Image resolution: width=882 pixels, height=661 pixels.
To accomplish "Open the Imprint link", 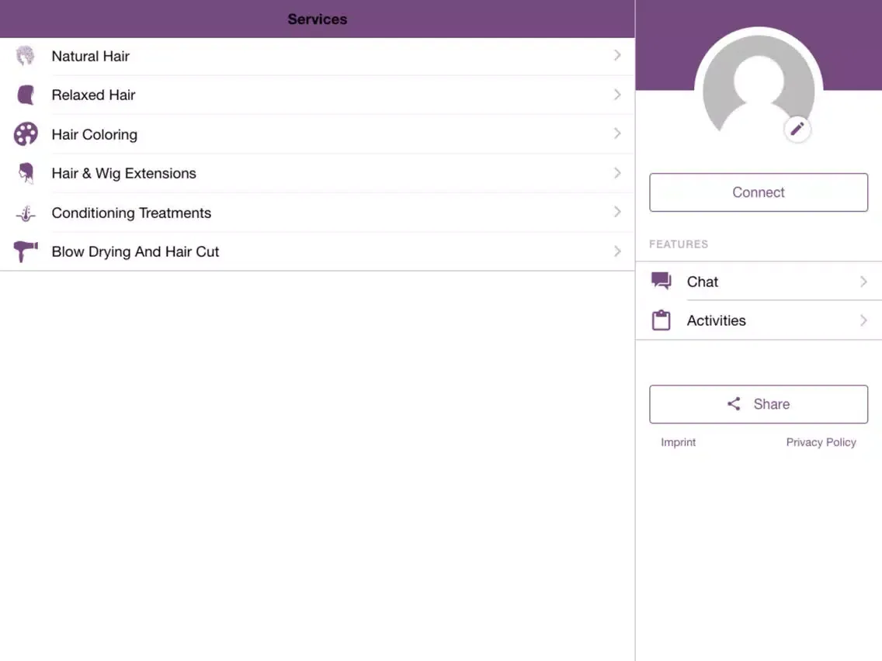I will 678,442.
